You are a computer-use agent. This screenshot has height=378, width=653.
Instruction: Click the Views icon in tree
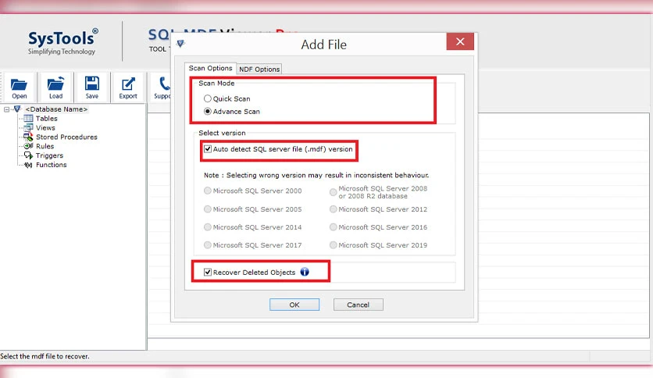click(28, 128)
